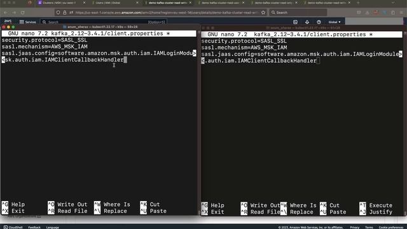Click IAMClientCallbackHandler line in right terminal
Image resolution: width=407 pixels, height=229 pixels.
click(x=260, y=61)
